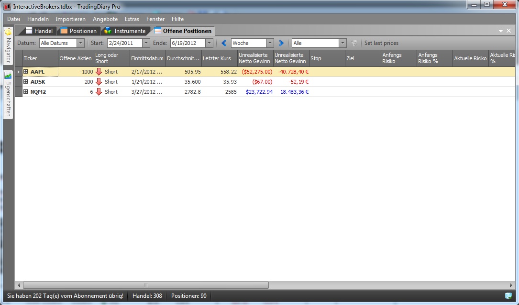This screenshot has height=305, width=519.
Task: Open the Ende date picker dropdown
Action: tap(209, 43)
